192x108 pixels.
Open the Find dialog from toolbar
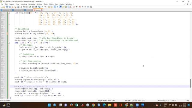(x=36, y=7)
